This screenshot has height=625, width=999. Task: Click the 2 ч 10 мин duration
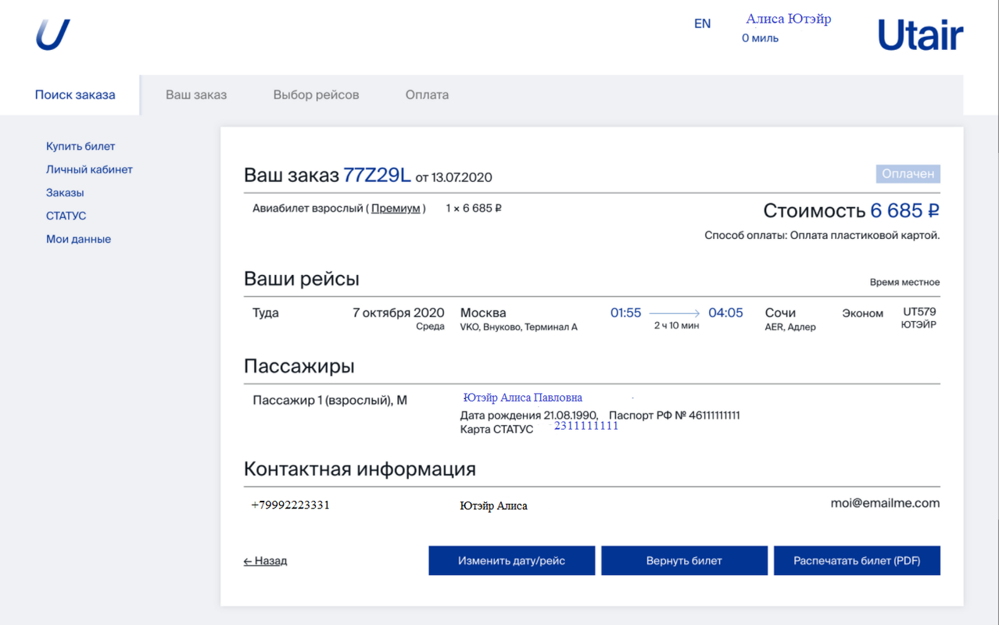(677, 326)
